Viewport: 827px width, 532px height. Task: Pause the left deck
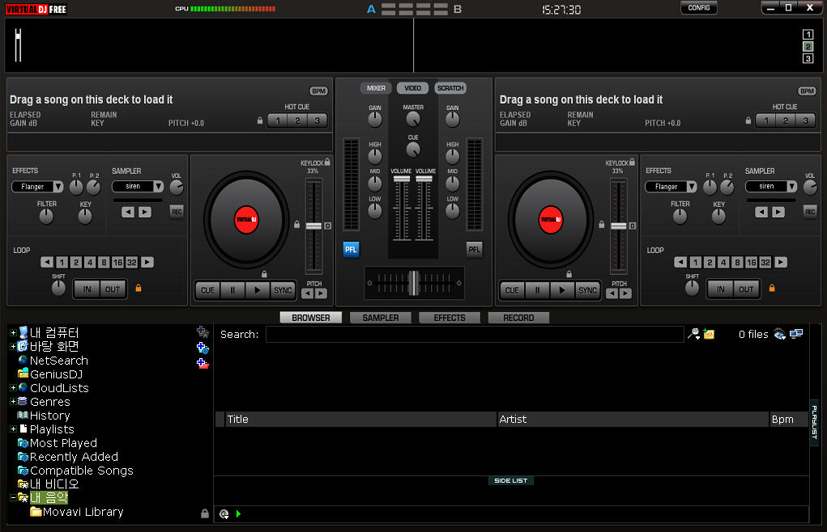[x=232, y=290]
